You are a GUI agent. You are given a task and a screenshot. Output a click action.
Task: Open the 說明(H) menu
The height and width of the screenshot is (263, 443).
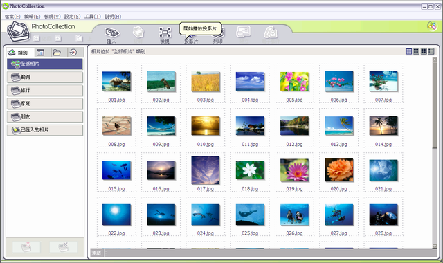click(x=113, y=17)
